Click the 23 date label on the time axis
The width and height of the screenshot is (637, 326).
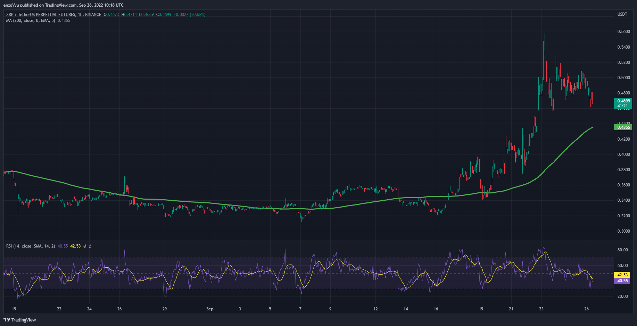[x=541, y=309]
